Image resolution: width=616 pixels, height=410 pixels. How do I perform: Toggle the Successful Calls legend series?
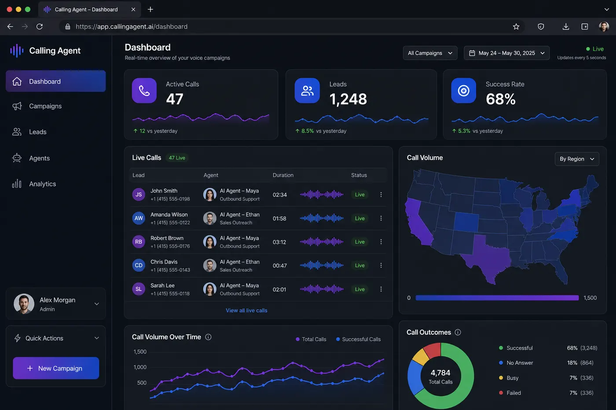tap(358, 339)
